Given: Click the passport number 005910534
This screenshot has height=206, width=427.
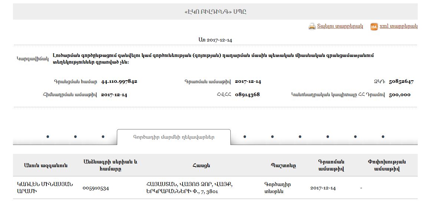Looking at the screenshot, I should coord(96,188).
